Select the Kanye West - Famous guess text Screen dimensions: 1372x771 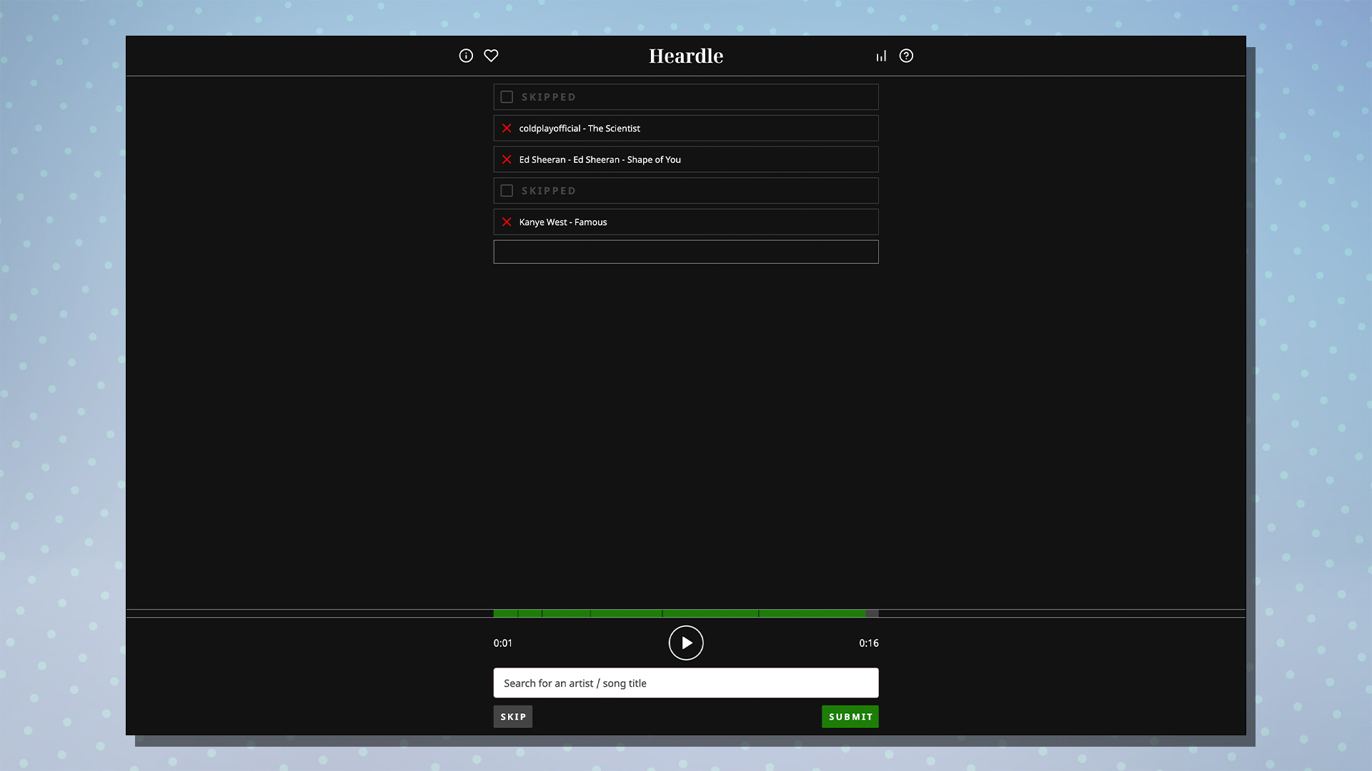pos(563,222)
